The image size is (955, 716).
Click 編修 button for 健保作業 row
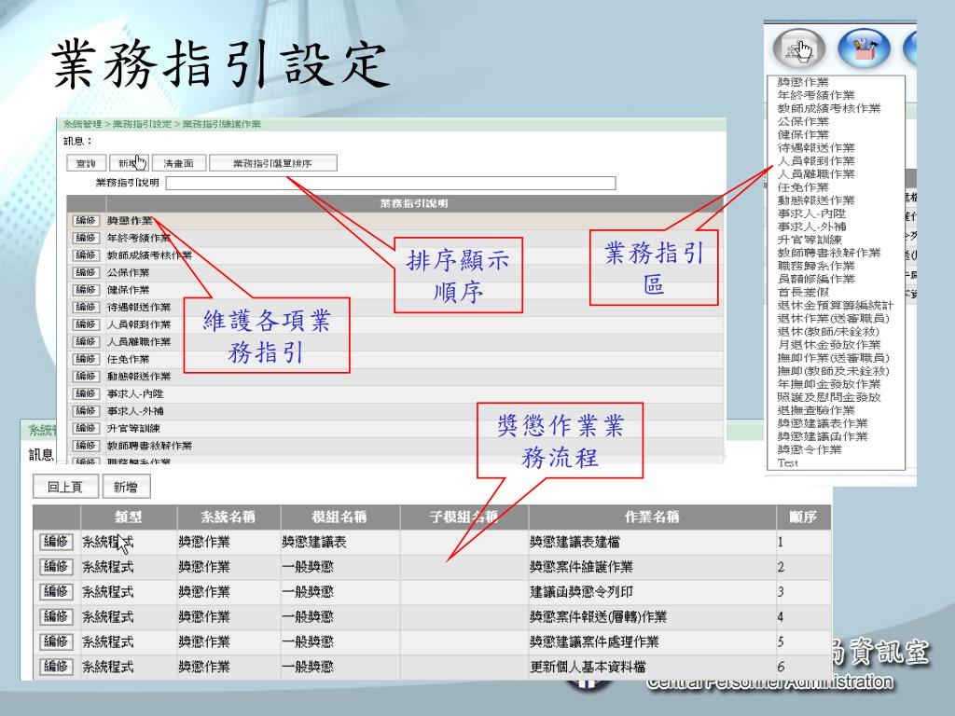pyautogui.click(x=86, y=290)
